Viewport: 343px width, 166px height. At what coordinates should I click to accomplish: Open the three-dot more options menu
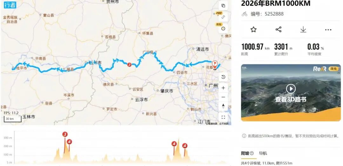(328, 30)
